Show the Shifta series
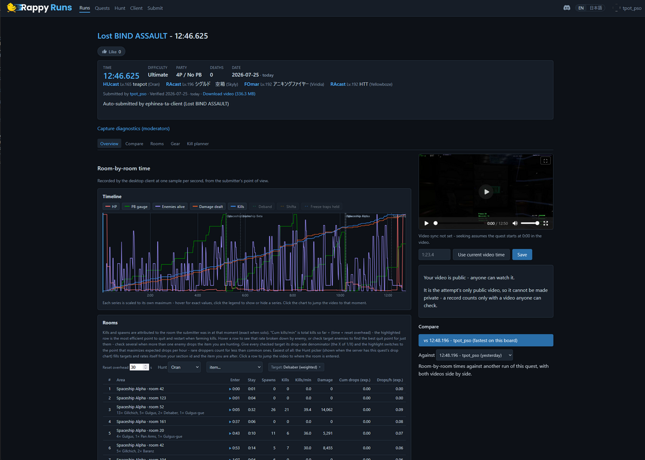The width and height of the screenshot is (645, 460). click(x=288, y=206)
